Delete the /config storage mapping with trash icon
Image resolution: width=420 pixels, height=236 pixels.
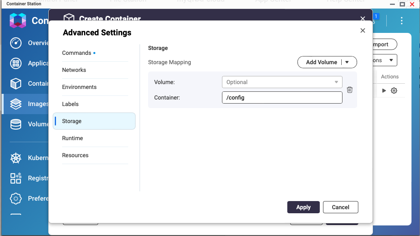pos(349,90)
